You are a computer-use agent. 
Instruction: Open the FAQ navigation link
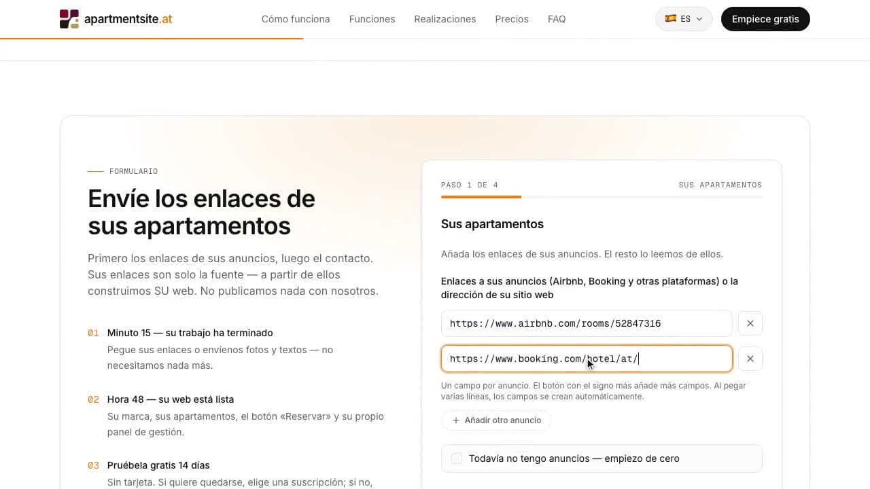(x=557, y=19)
